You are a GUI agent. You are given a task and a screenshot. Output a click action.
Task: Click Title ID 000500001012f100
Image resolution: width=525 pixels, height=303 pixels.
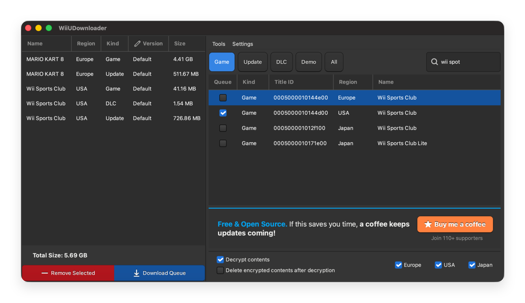[x=299, y=128]
